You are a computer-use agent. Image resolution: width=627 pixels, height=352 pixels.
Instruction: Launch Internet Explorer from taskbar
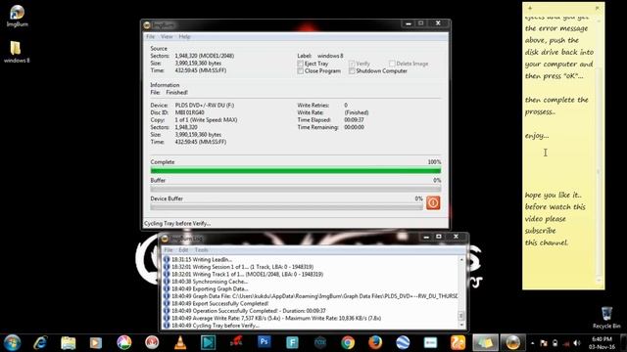[x=40, y=343]
